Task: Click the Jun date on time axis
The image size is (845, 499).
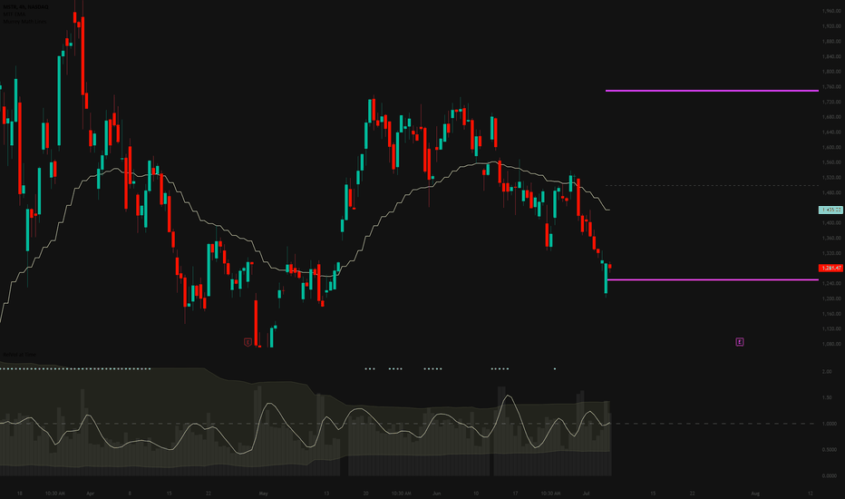Action: tap(436, 493)
